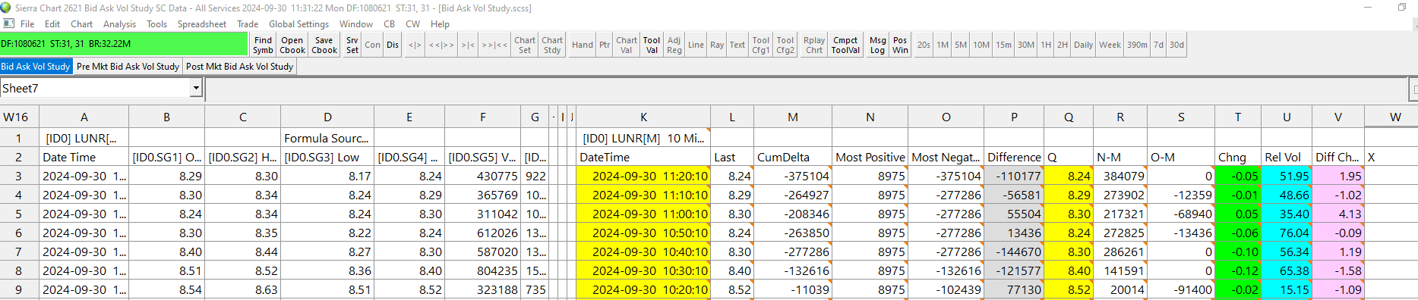Click green Chng cell showing -0.05
The height and width of the screenshot is (300, 1418).
[1237, 176]
